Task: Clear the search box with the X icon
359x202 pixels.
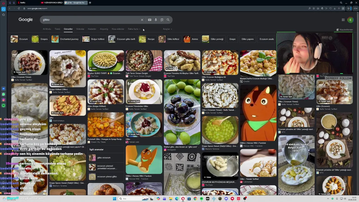Action: click(x=142, y=20)
